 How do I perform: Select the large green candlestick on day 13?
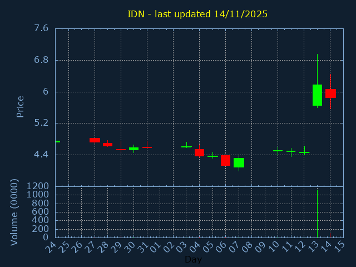tap(317, 95)
